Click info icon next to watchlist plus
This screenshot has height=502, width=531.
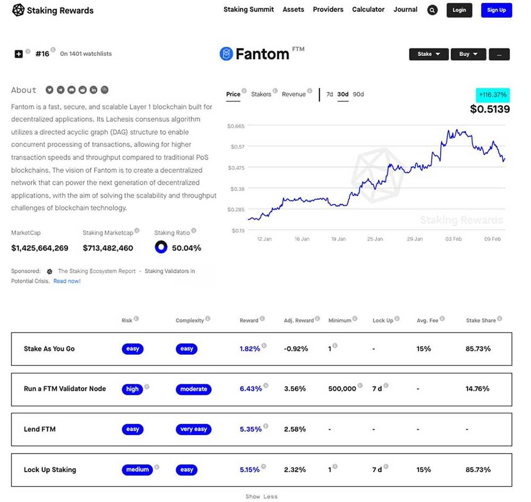pos(28,51)
